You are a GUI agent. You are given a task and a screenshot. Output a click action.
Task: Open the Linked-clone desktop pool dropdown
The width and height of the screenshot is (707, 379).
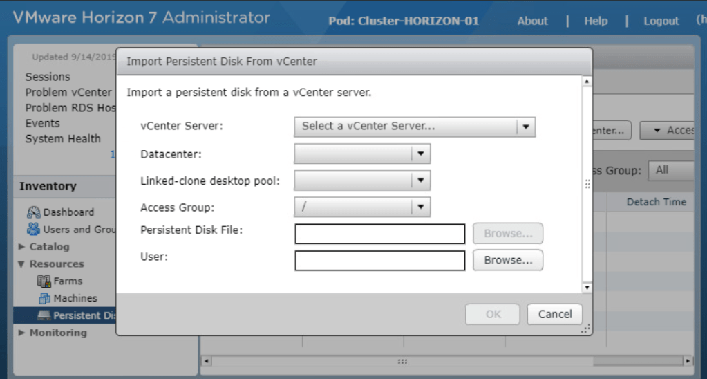point(420,181)
